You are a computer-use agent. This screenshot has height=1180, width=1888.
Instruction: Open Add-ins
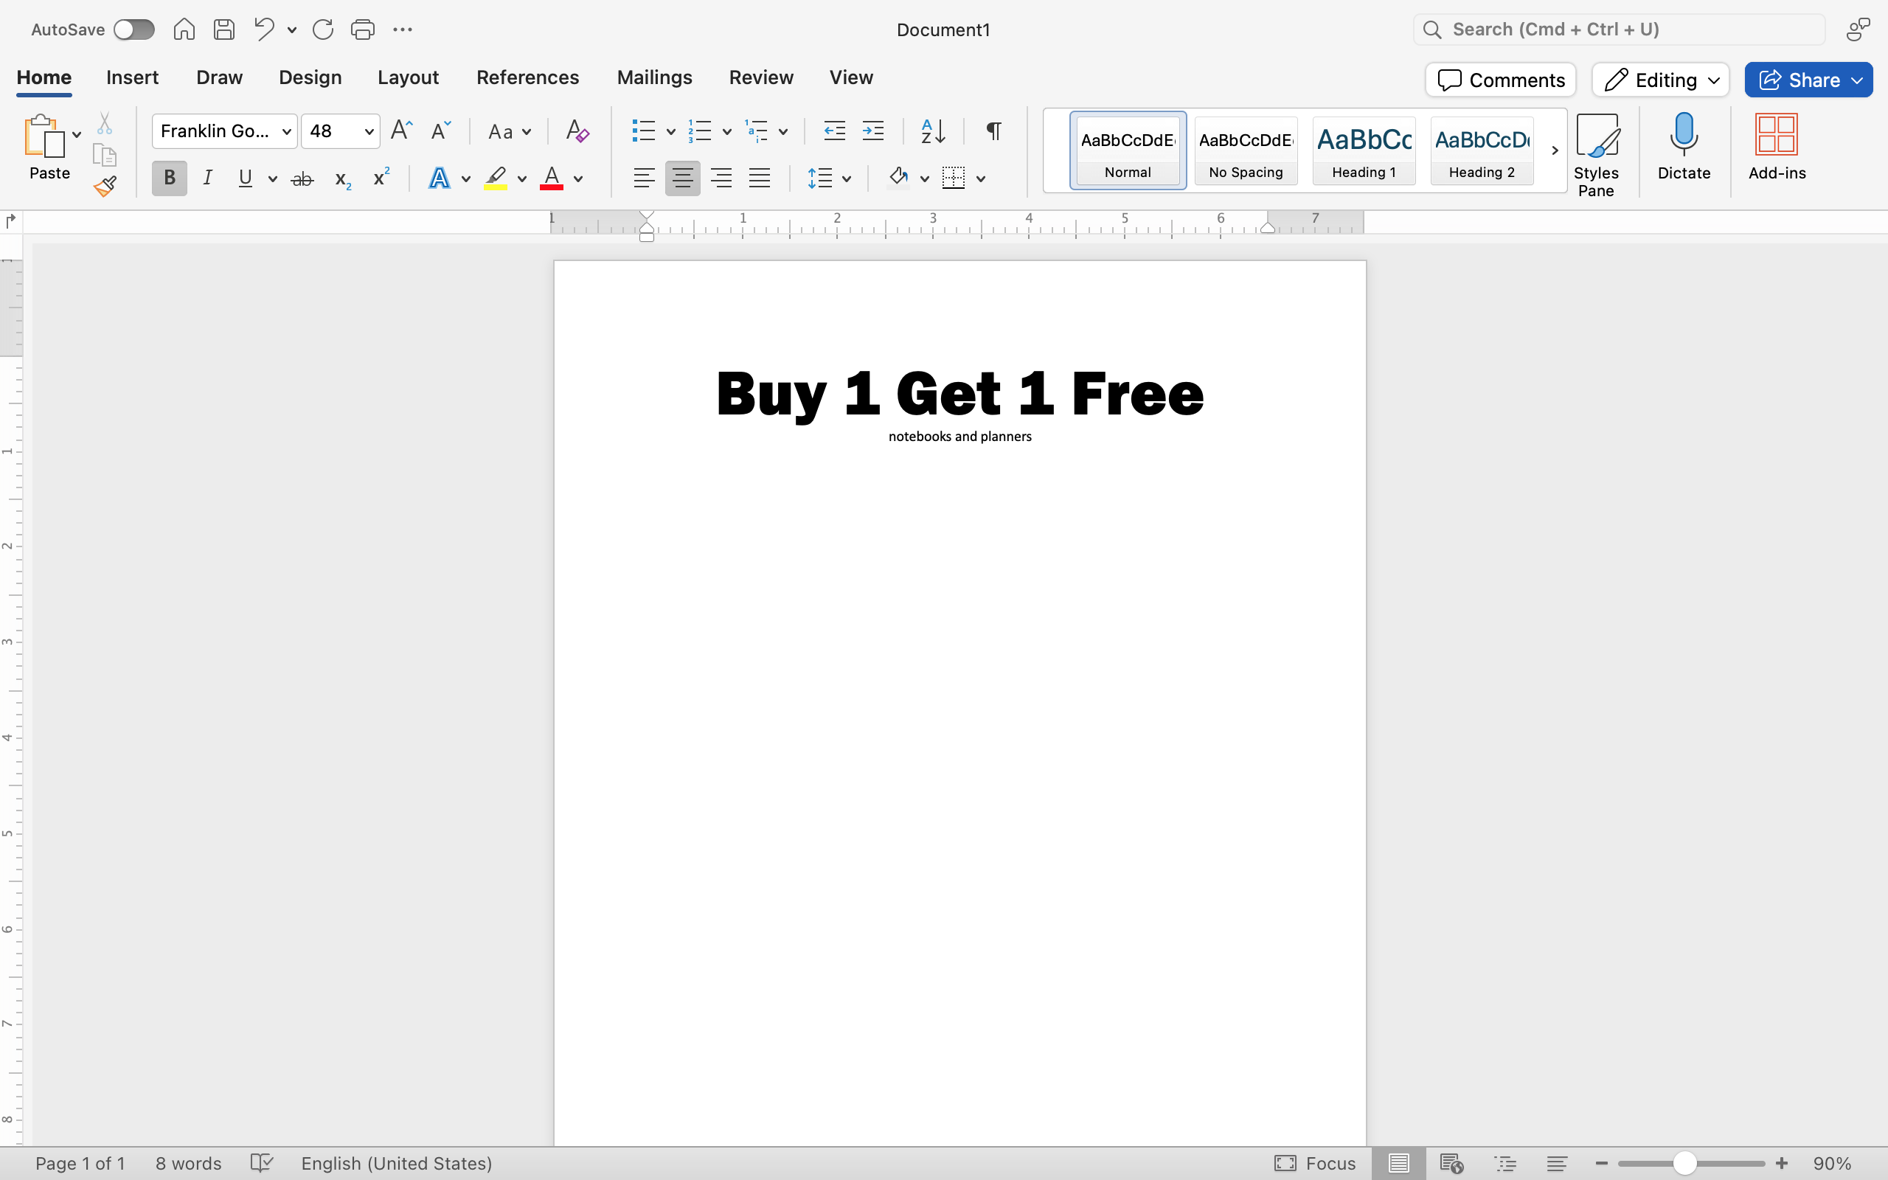coord(1777,147)
